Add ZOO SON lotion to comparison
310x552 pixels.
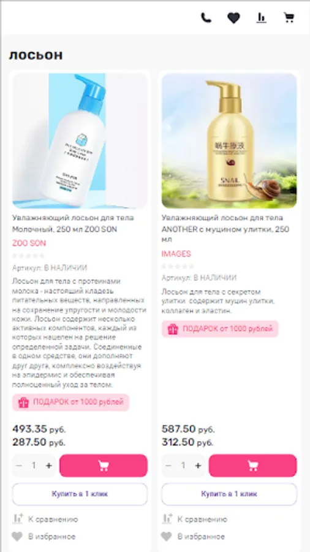pos(45,519)
